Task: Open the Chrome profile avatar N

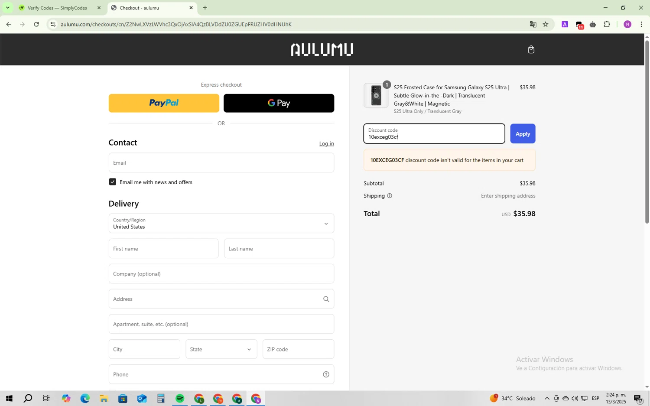Action: pyautogui.click(x=627, y=24)
